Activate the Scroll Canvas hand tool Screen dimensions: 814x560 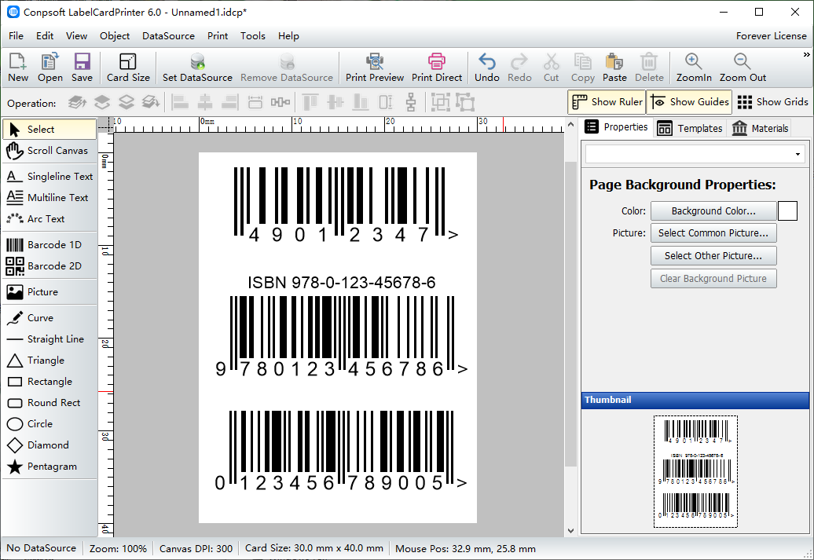pyautogui.click(x=49, y=151)
